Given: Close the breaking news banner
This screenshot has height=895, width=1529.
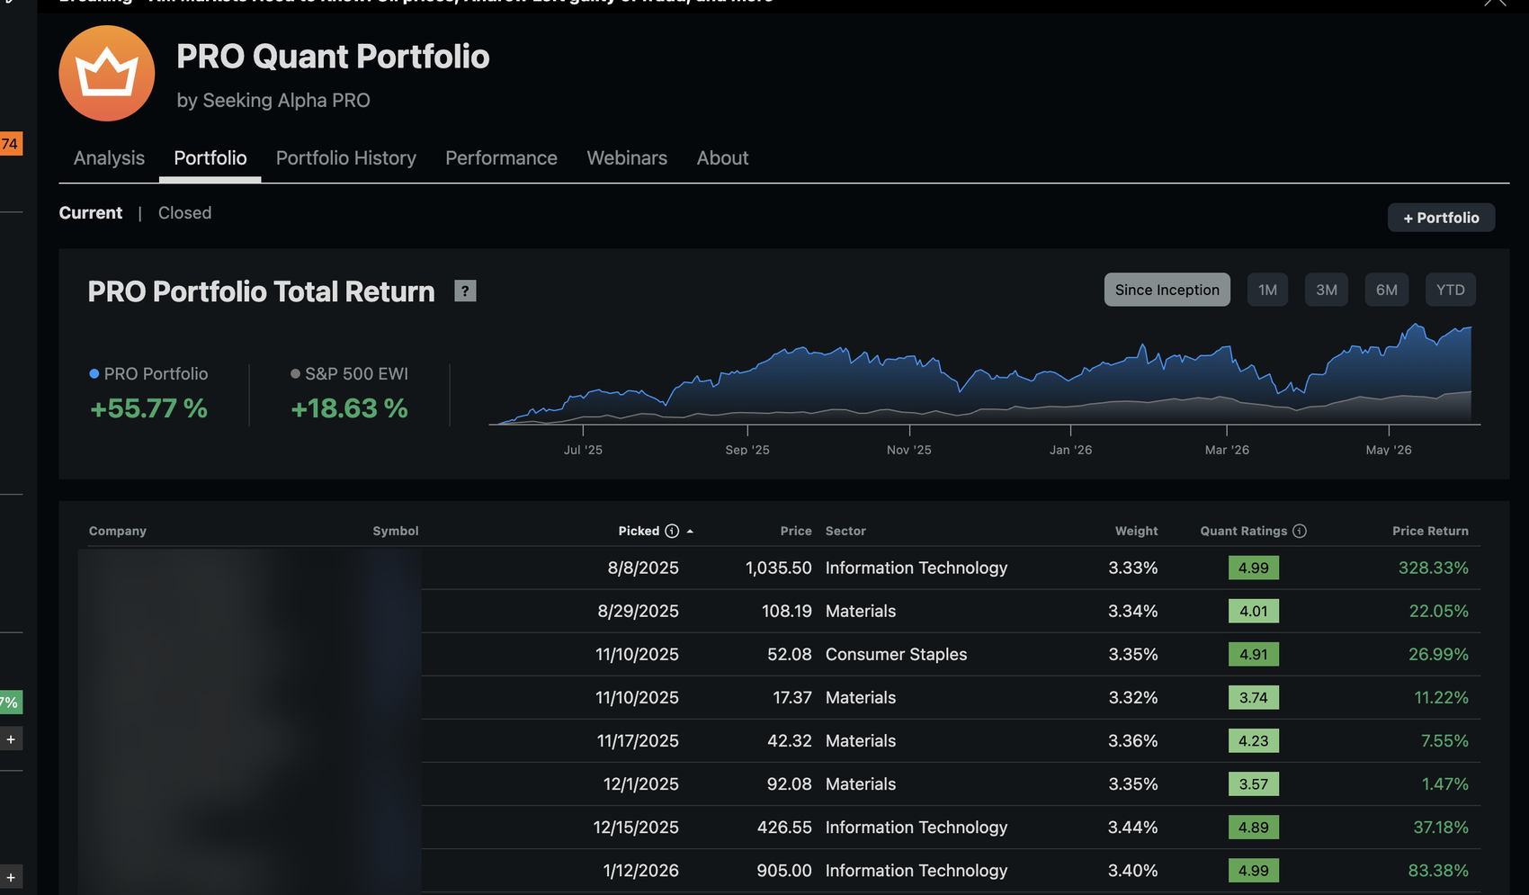Looking at the screenshot, I should click(x=1495, y=3).
